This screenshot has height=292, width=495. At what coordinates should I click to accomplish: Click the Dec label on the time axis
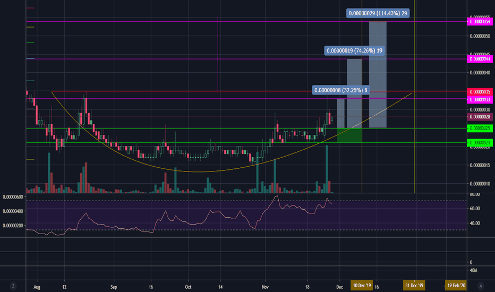pyautogui.click(x=340, y=287)
